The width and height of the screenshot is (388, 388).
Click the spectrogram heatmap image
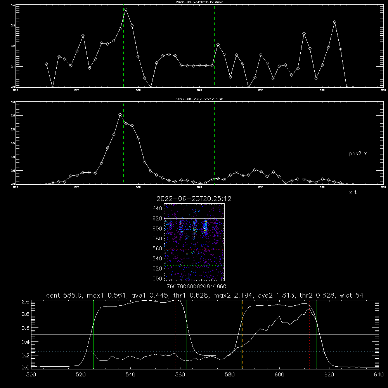point(194,242)
